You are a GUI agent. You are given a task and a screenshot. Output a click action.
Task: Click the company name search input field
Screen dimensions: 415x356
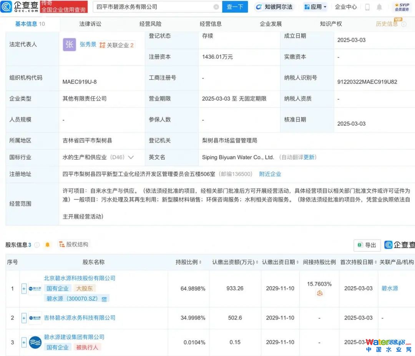(154, 7)
